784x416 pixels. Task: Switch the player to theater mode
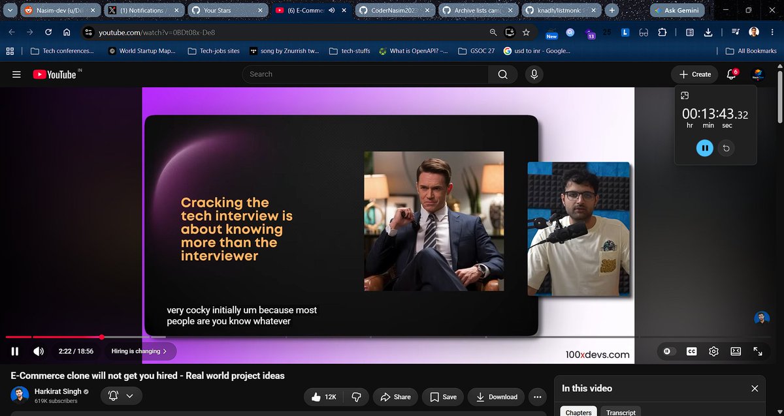736,351
